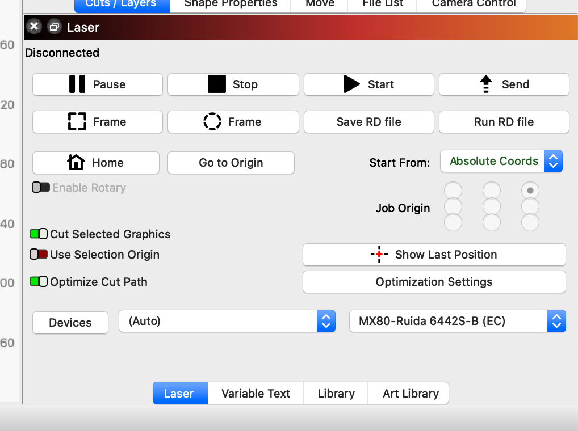Open the Art Library tab
This screenshot has height=431, width=578.
coord(408,393)
